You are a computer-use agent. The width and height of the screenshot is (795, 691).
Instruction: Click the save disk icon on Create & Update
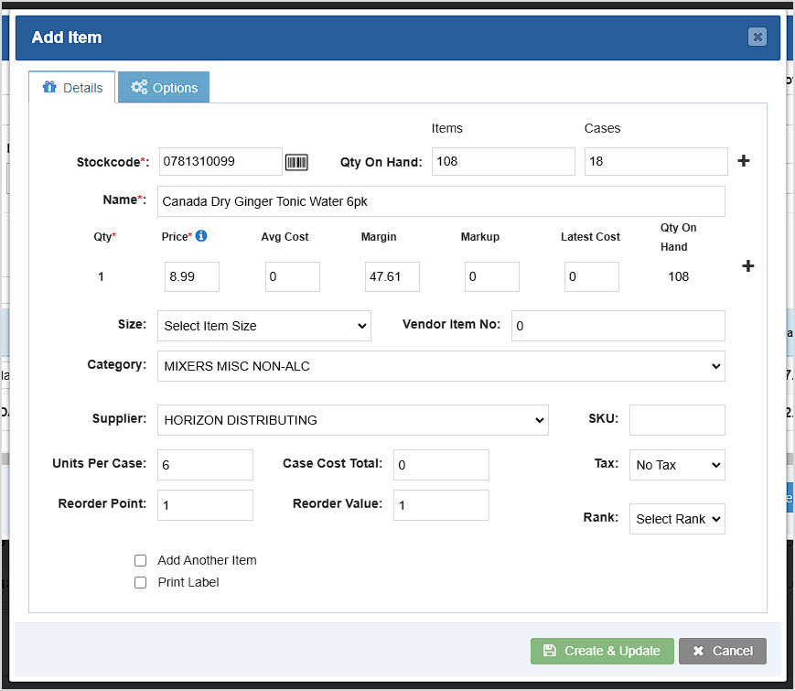click(x=550, y=651)
